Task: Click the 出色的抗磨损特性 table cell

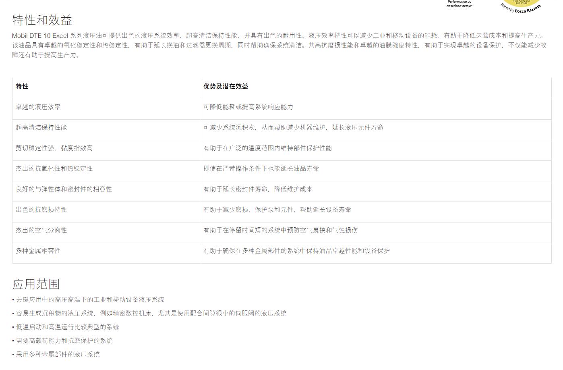Action: 106,212
